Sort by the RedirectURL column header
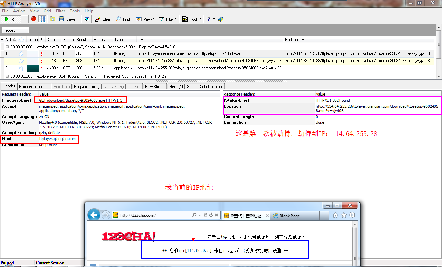The image size is (442, 267). tap(360, 40)
